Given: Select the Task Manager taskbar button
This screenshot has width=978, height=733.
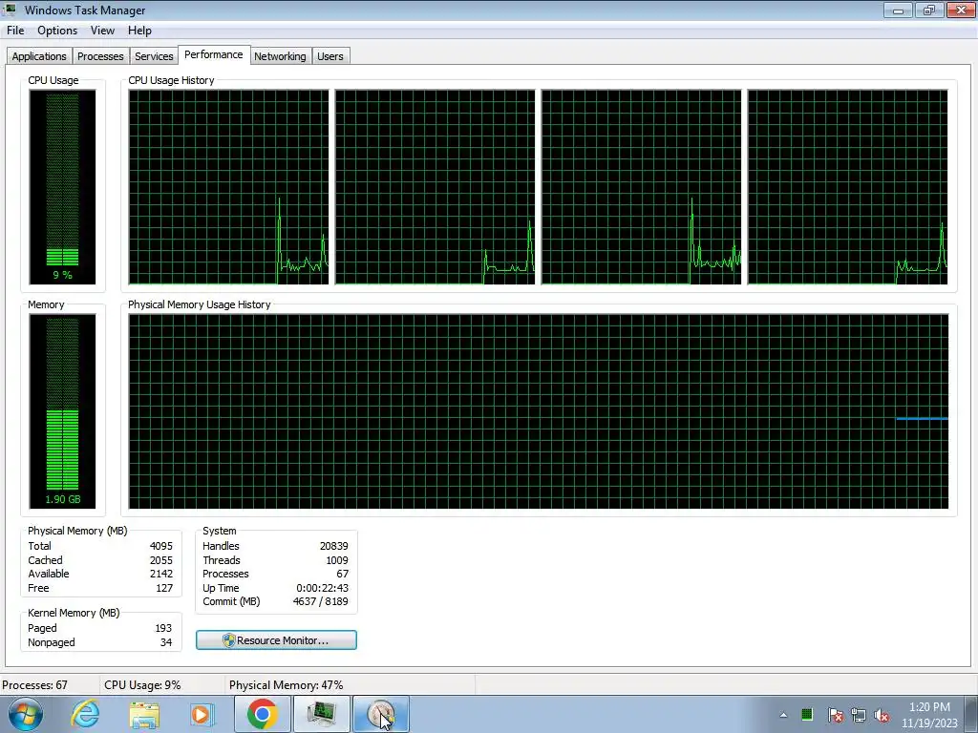Looking at the screenshot, I should [321, 714].
